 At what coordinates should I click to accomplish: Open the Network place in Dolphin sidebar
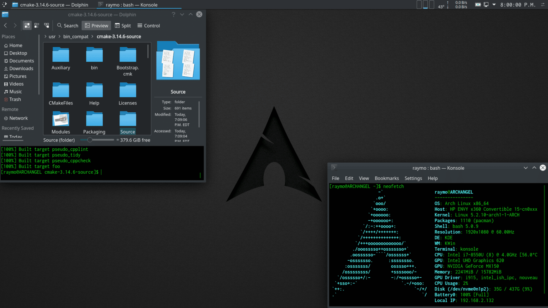point(18,118)
